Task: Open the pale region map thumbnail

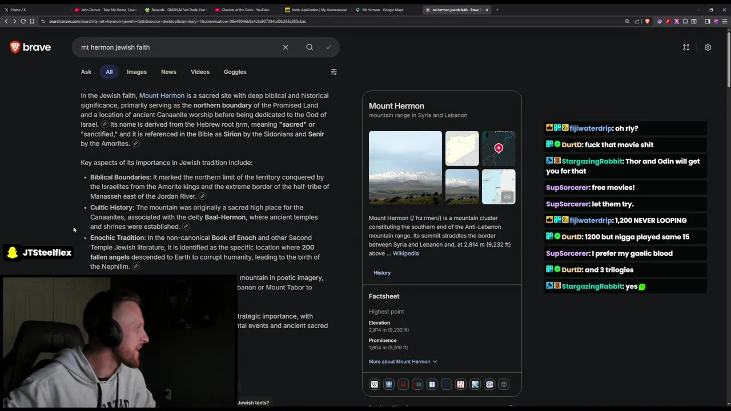Action: [462, 148]
